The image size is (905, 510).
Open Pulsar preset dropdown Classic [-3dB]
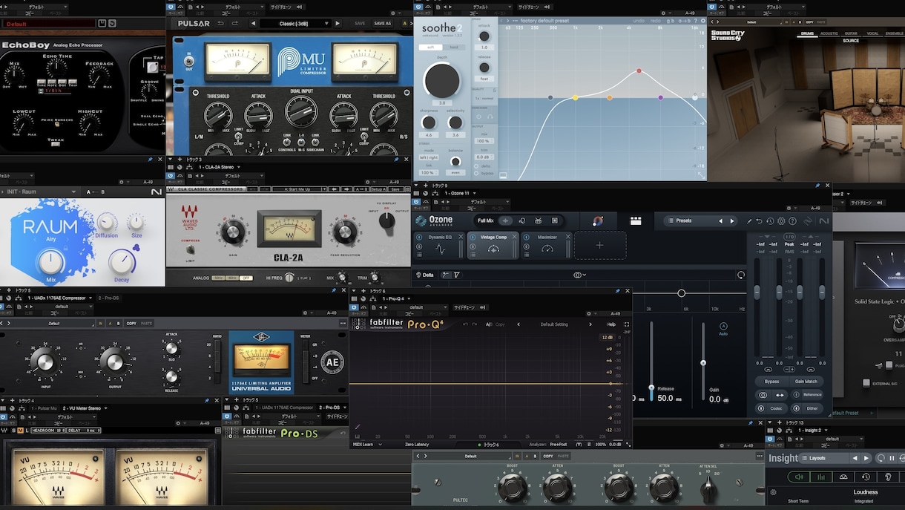point(294,23)
